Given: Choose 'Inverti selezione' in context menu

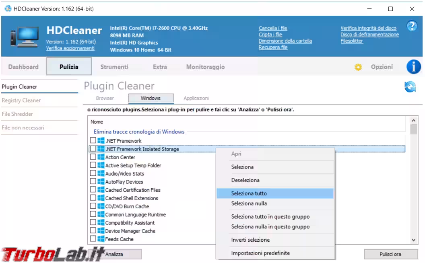Looking at the screenshot, I should click(250, 240).
